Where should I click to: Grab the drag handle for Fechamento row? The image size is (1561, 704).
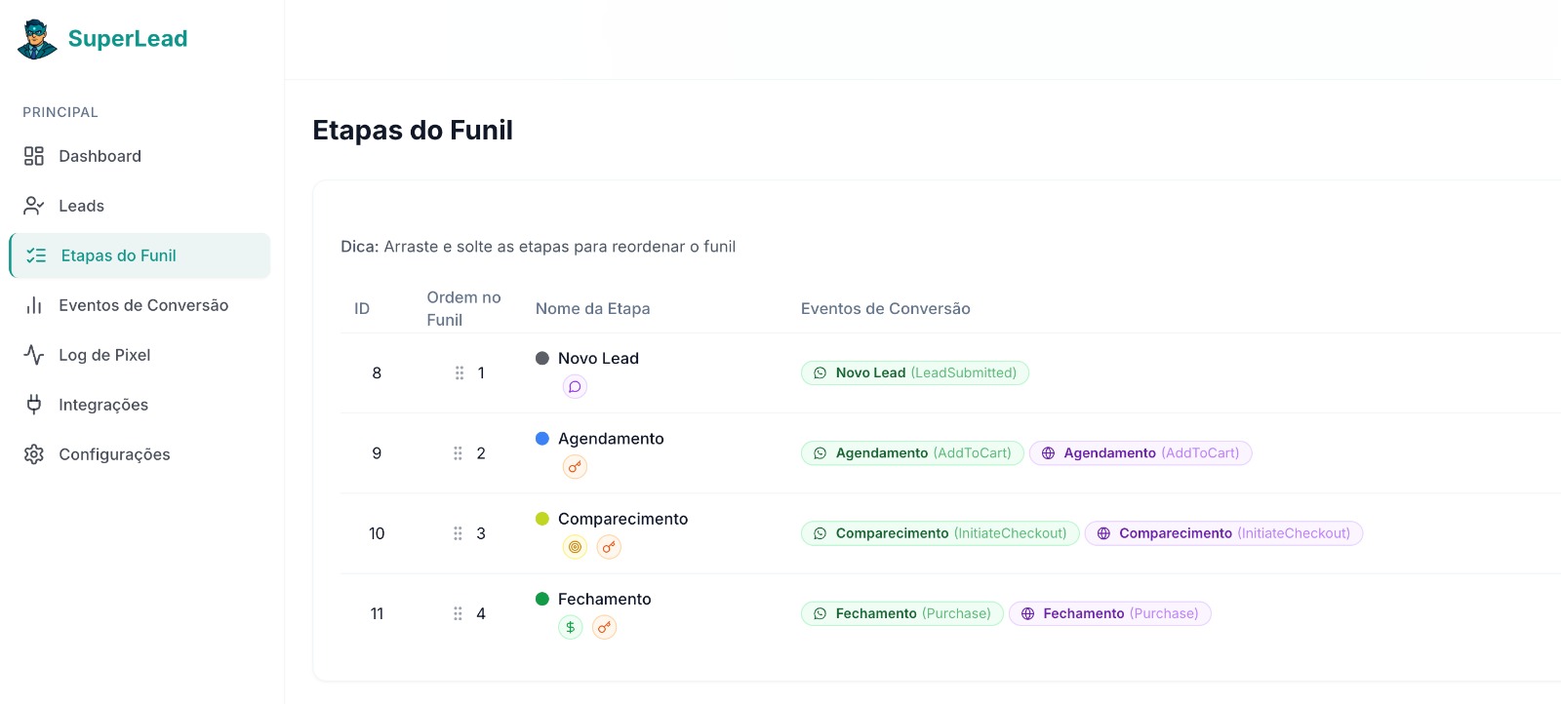tap(458, 613)
